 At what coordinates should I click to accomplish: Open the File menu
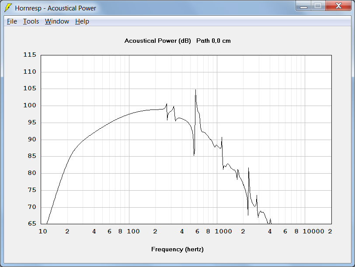coord(12,21)
